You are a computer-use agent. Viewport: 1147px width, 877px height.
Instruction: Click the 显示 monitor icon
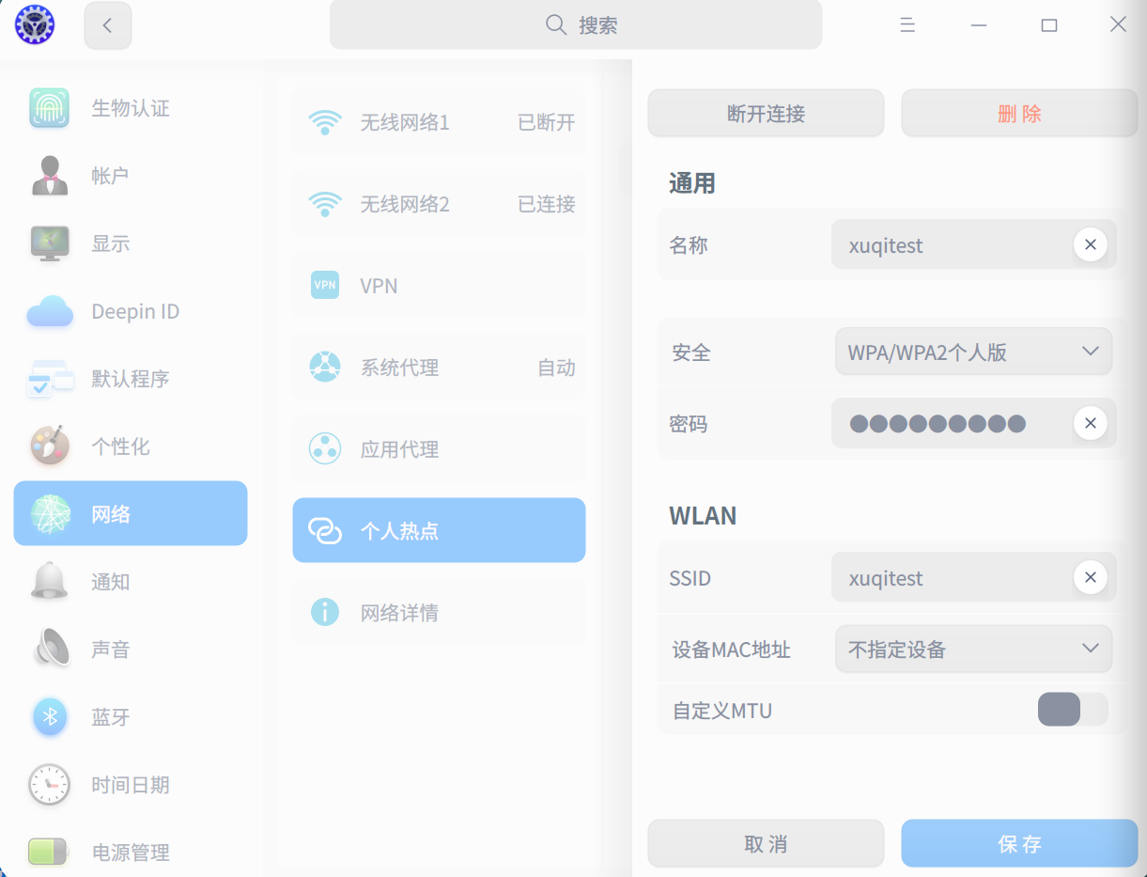49,243
